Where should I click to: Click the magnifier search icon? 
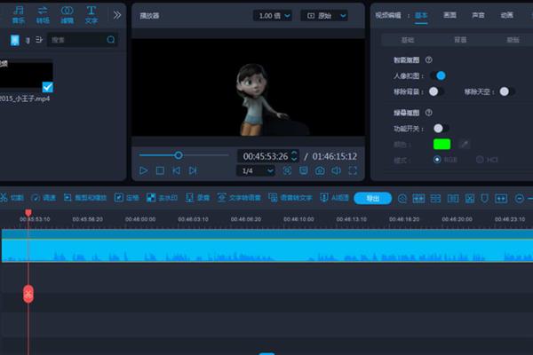pyautogui.click(x=111, y=40)
